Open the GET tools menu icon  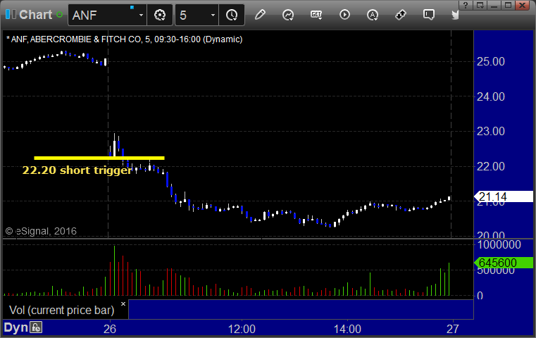tap(316, 15)
